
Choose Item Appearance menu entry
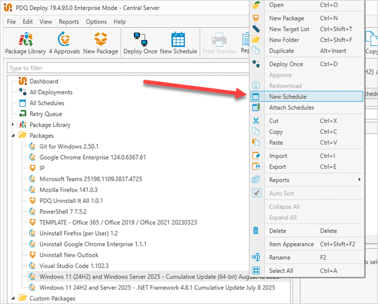coord(307,244)
